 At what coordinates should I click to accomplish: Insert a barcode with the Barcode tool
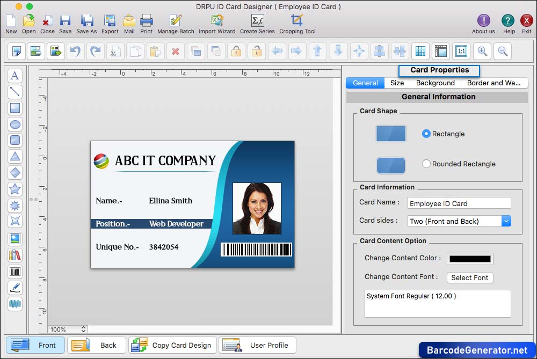coord(15,272)
